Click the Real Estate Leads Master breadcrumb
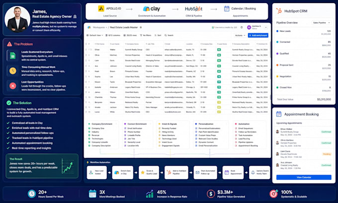The width and height of the screenshot is (338, 203). coord(124,27)
